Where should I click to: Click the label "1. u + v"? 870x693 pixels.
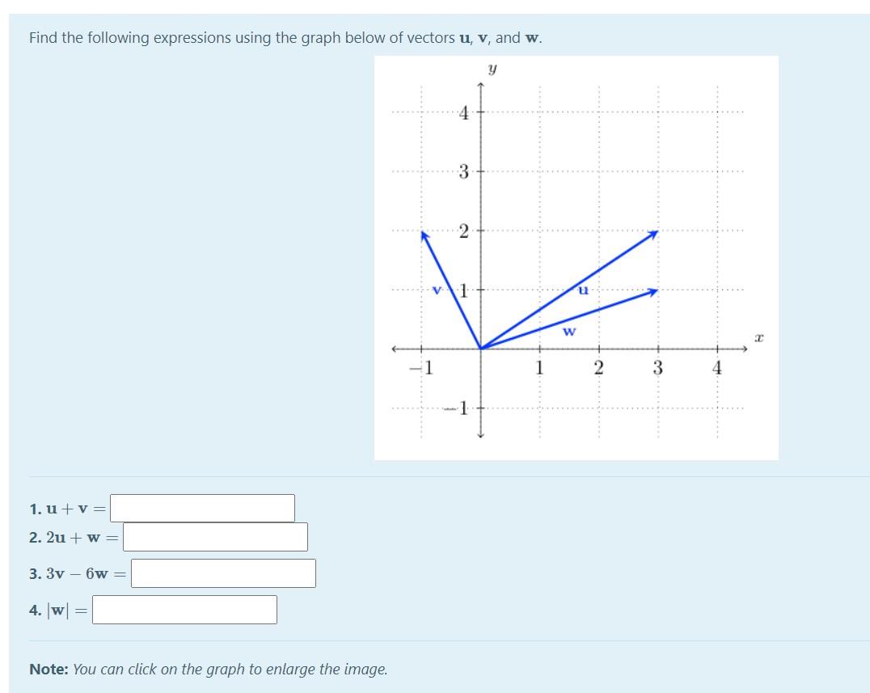(62, 508)
